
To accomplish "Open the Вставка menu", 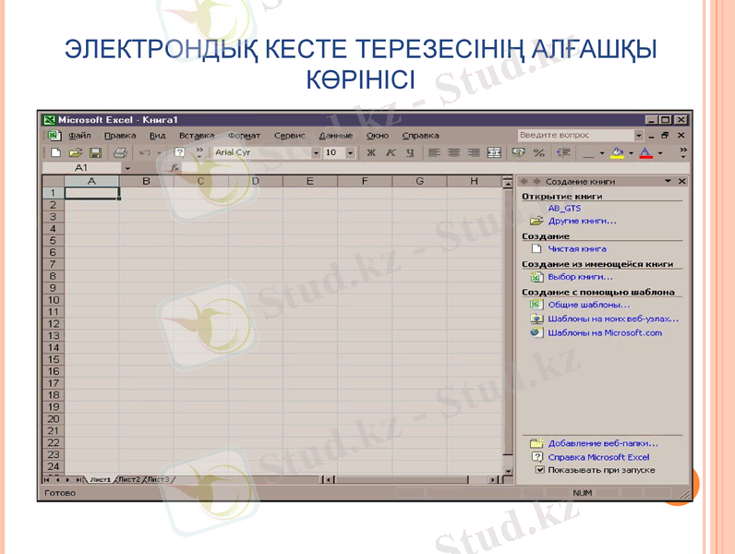I will click(x=197, y=136).
